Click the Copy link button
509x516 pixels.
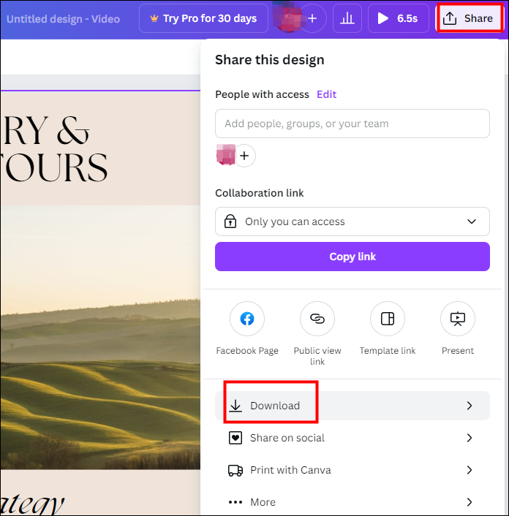click(352, 257)
